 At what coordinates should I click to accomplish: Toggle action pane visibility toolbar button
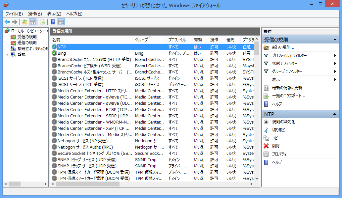tap(61, 22)
